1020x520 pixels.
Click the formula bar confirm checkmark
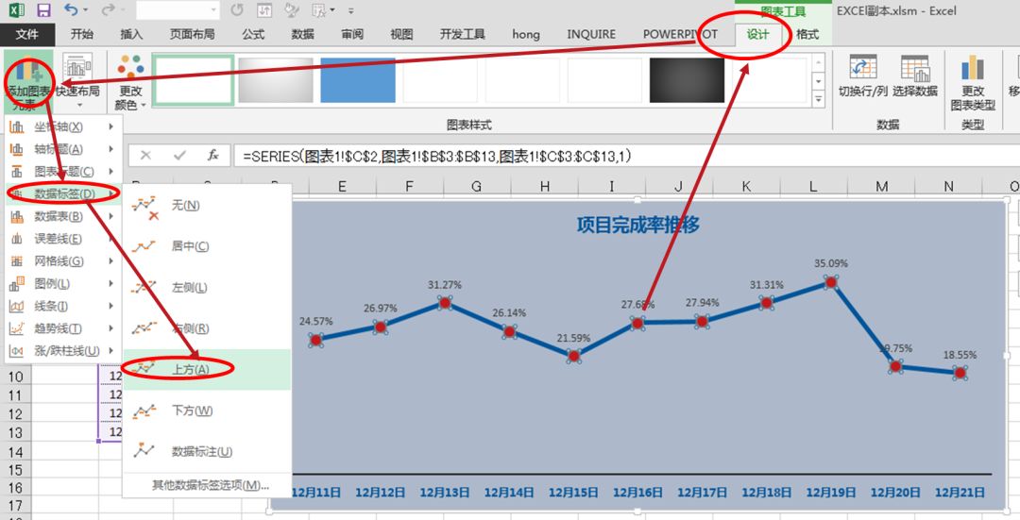[x=180, y=156]
